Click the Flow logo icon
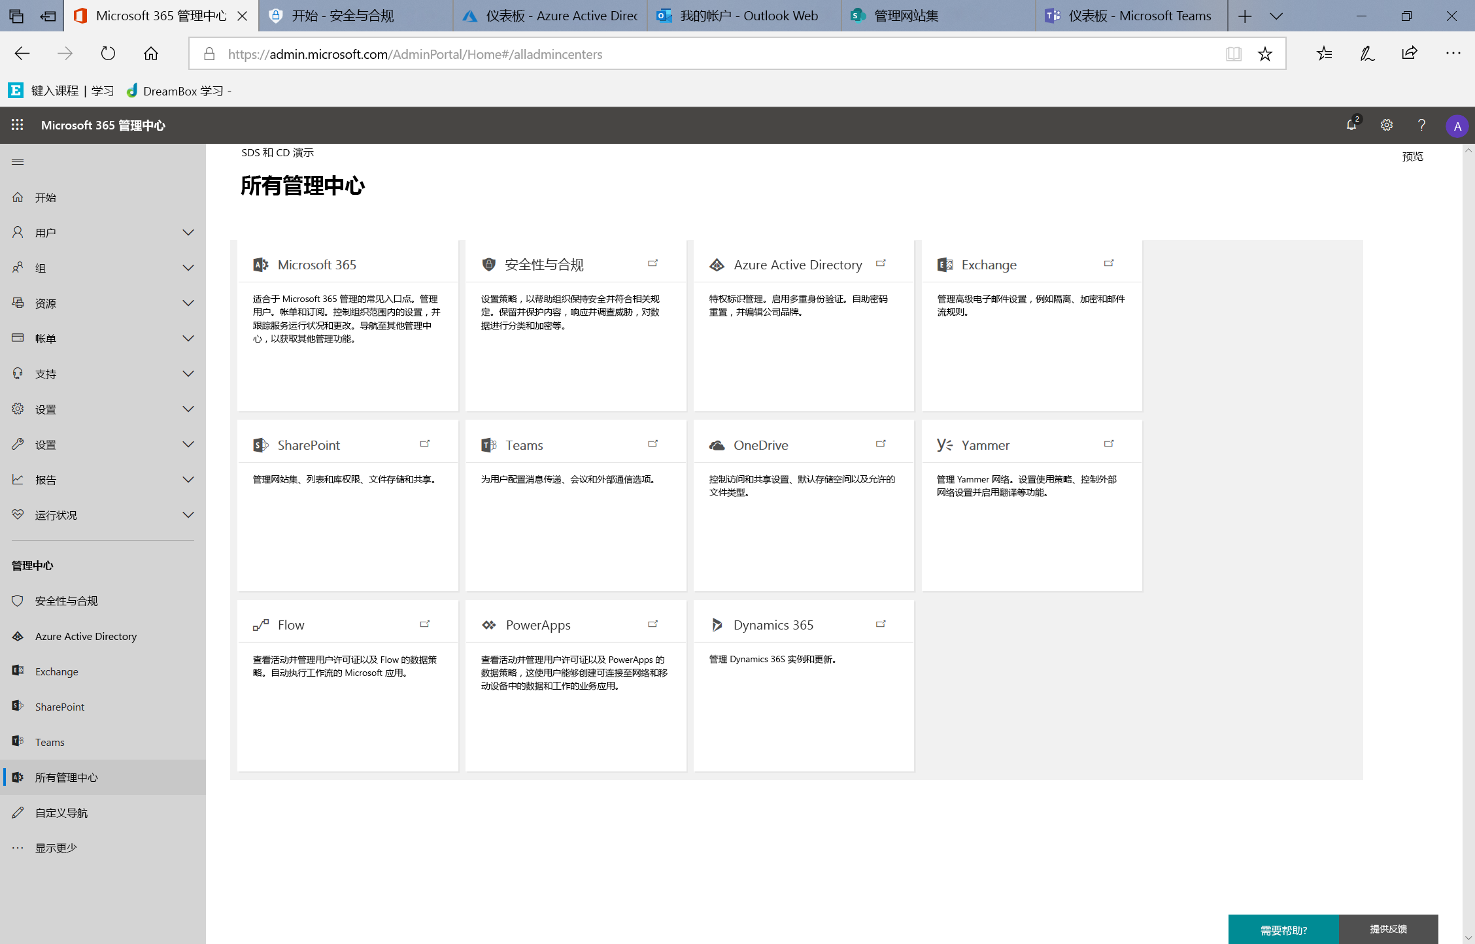The image size is (1475, 944). point(261,625)
